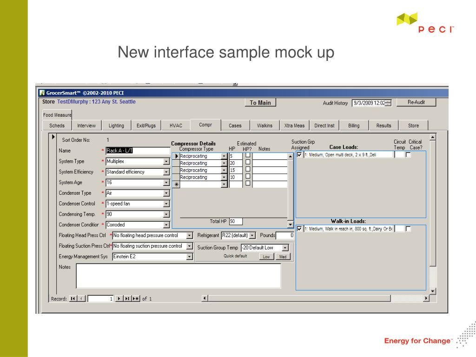Click the To Main button
The image size is (476, 357).
pos(260,103)
